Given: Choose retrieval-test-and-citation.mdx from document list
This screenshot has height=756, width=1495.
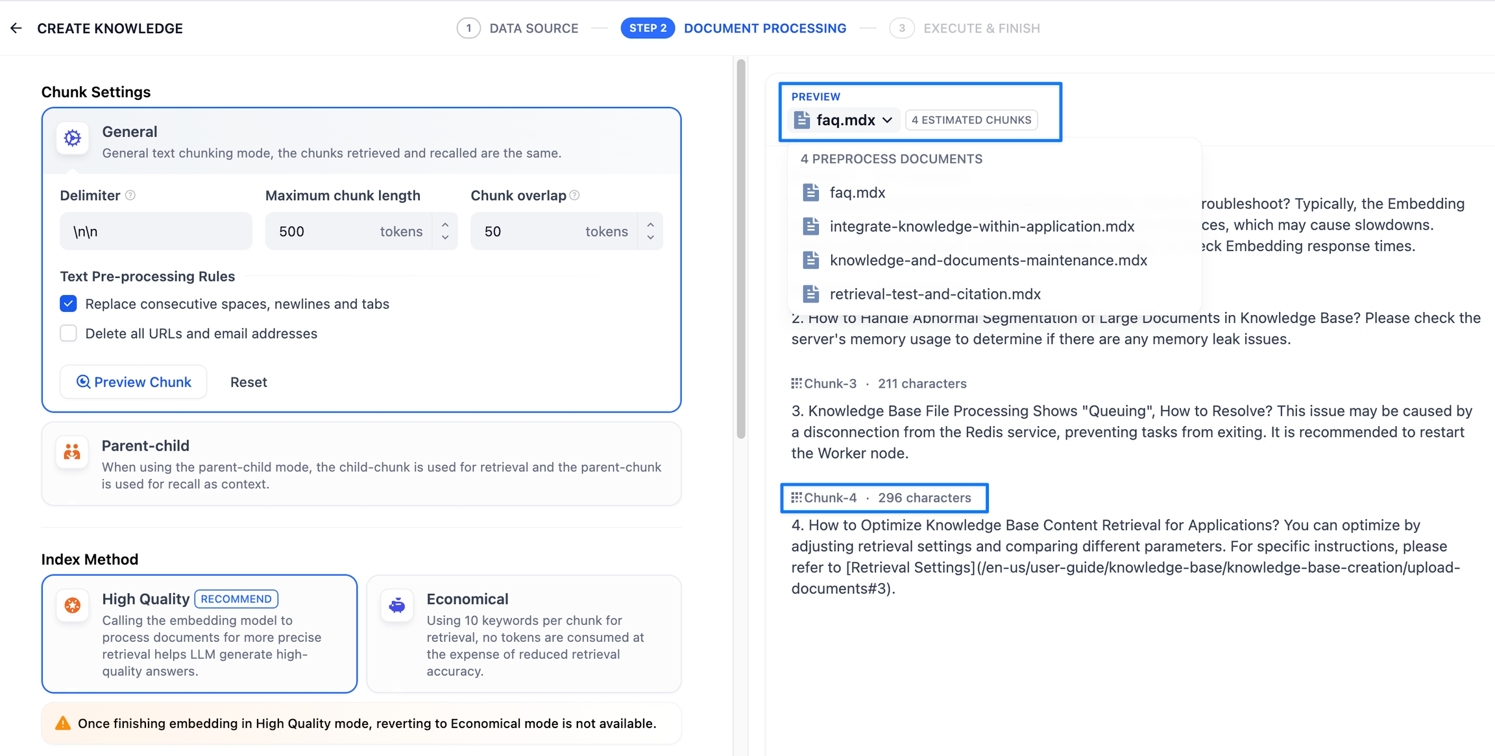Looking at the screenshot, I should (935, 294).
